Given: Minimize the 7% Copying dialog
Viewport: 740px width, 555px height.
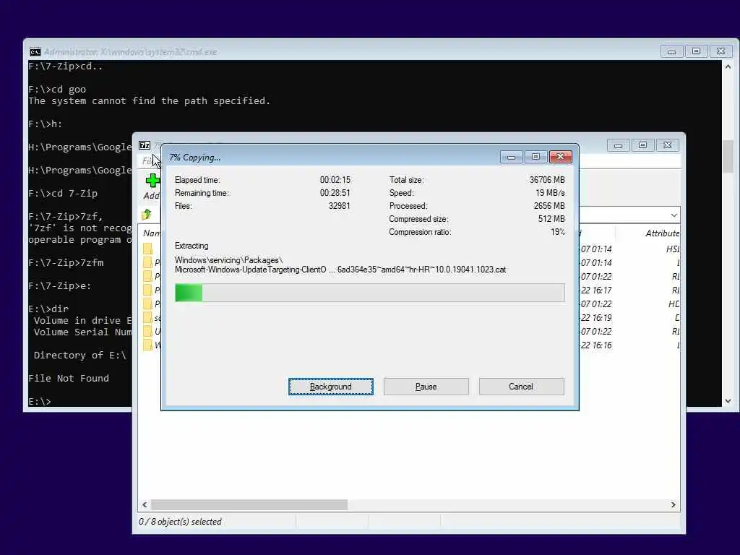Looking at the screenshot, I should coord(511,157).
